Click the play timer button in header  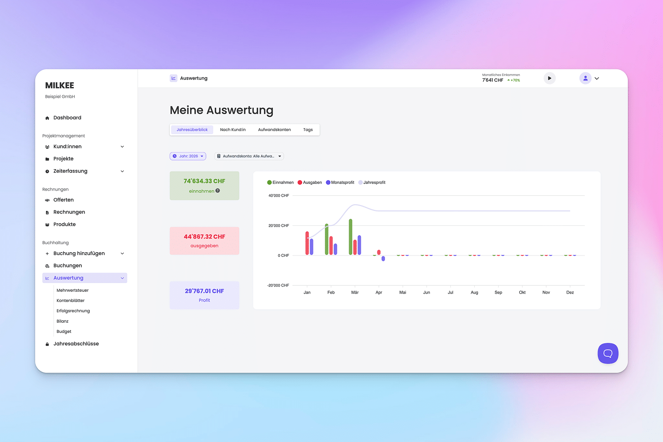click(549, 78)
